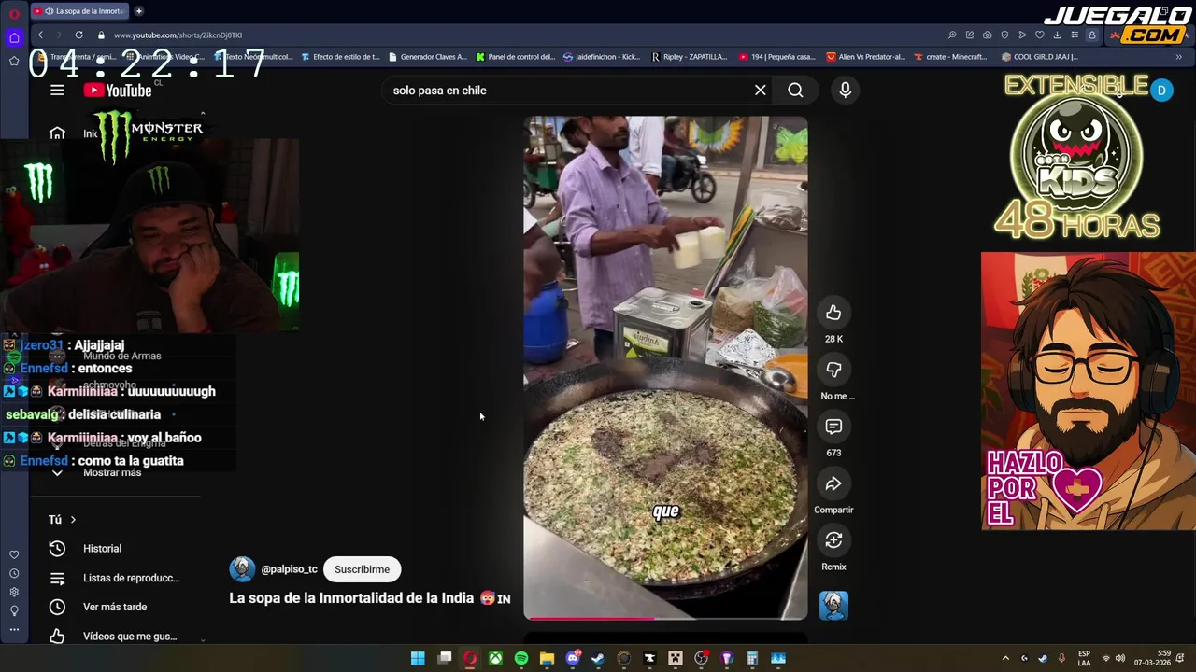
Task: Click the 'No me gusta' dislike icon
Action: [x=833, y=370]
